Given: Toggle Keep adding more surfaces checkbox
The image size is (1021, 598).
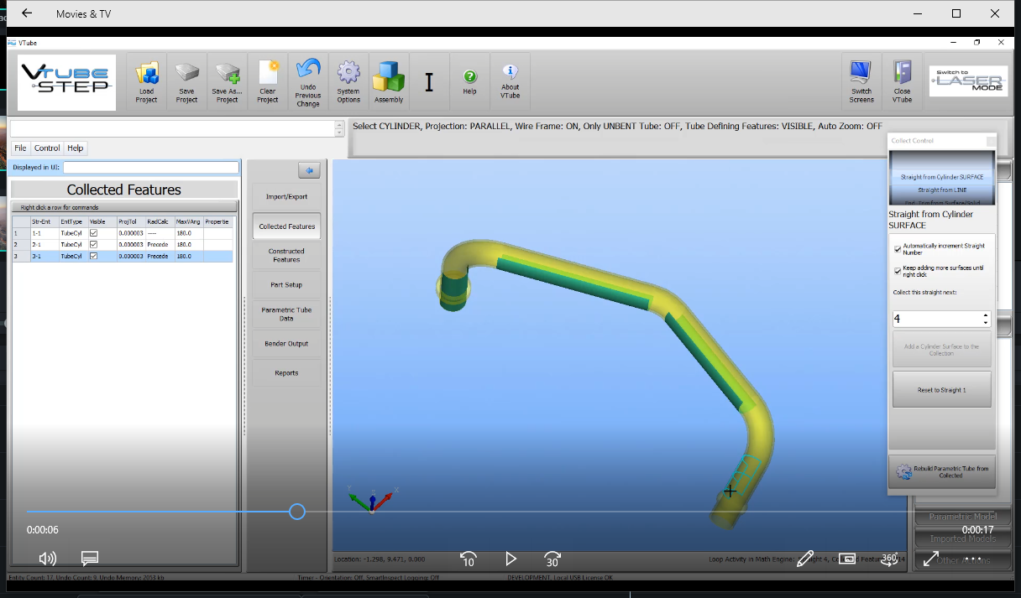Looking at the screenshot, I should pos(898,271).
